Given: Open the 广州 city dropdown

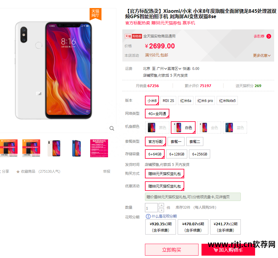Looking at the screenshot, I should pyautogui.click(x=162, y=69).
